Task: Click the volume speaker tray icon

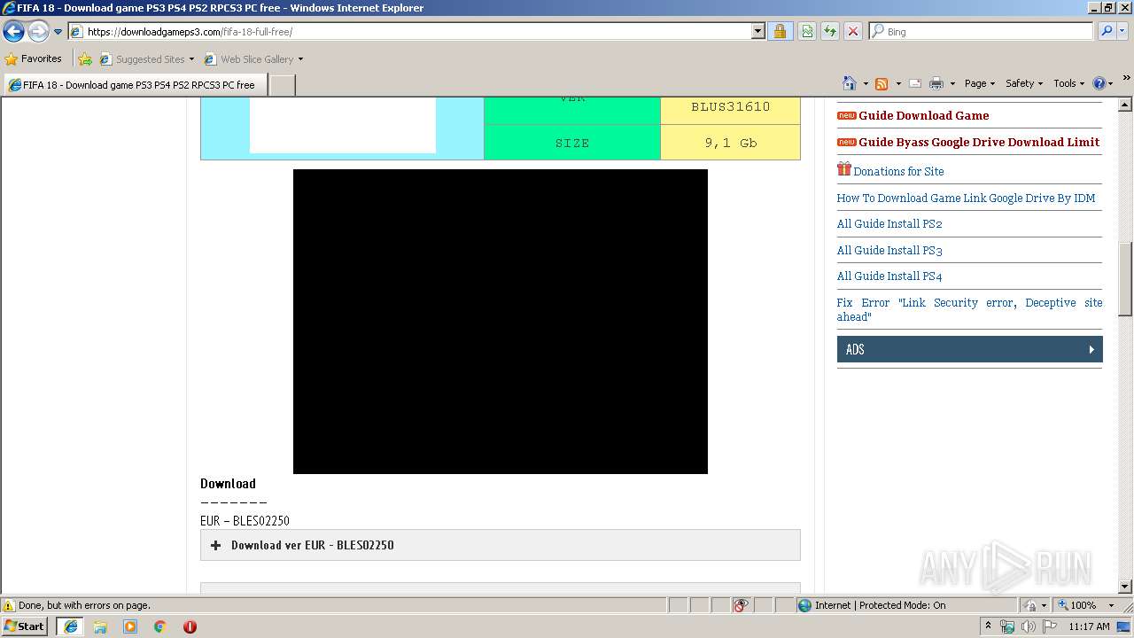Action: (1029, 626)
